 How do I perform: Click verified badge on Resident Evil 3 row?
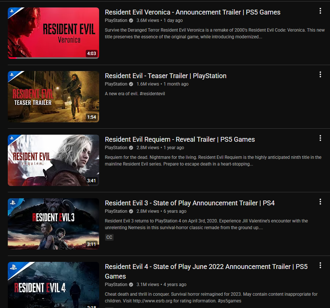(x=131, y=211)
